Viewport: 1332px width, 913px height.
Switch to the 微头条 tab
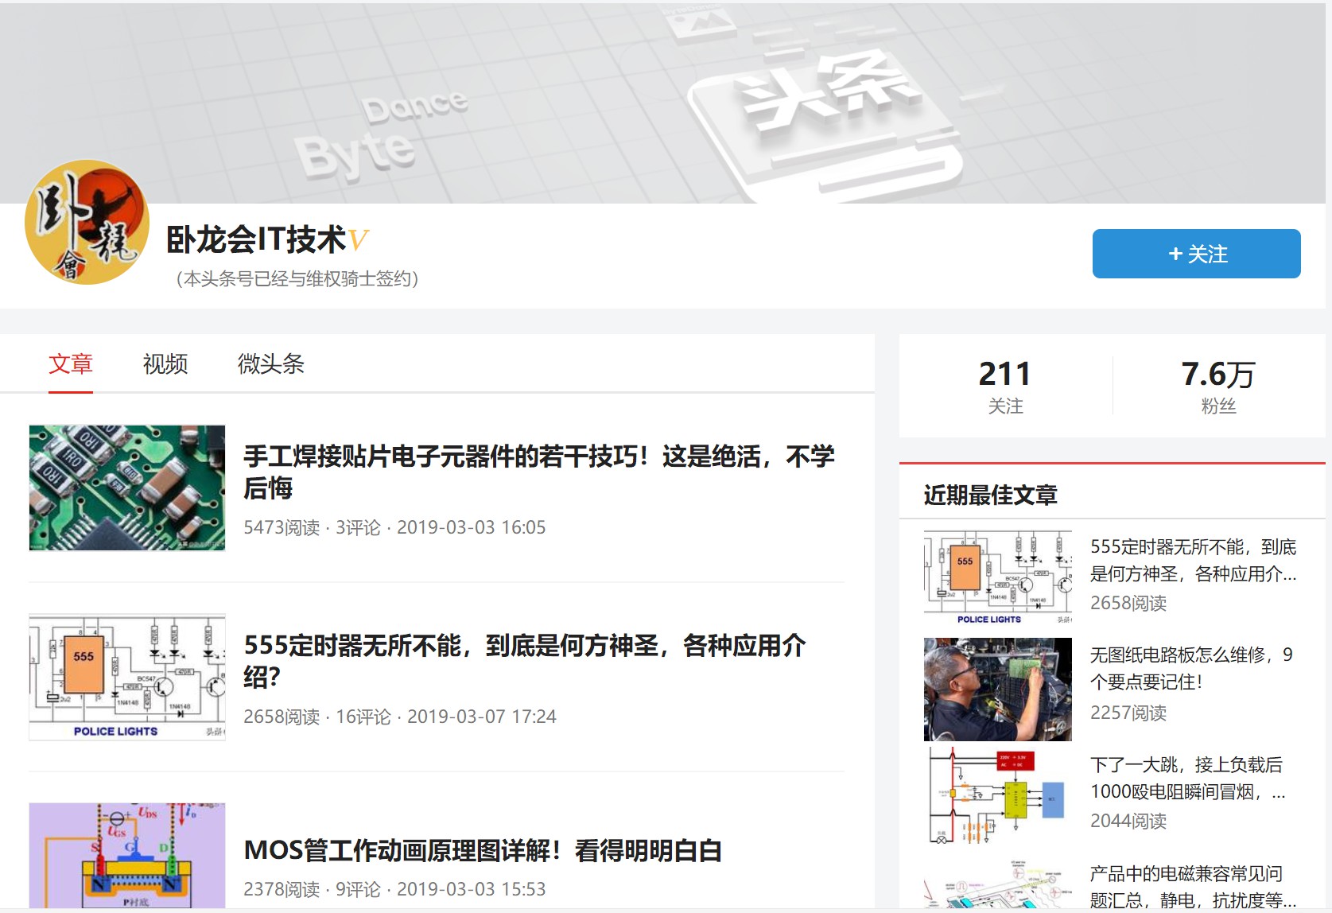pos(270,364)
